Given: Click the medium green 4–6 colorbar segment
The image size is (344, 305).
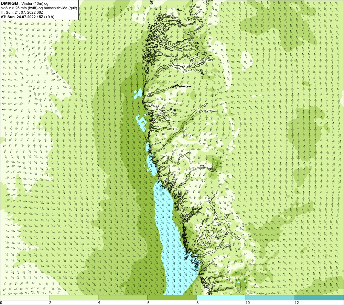Looking at the screenshot, I should (x=123, y=297).
